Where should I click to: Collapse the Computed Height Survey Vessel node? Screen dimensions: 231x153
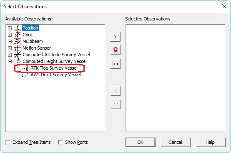click(x=10, y=61)
